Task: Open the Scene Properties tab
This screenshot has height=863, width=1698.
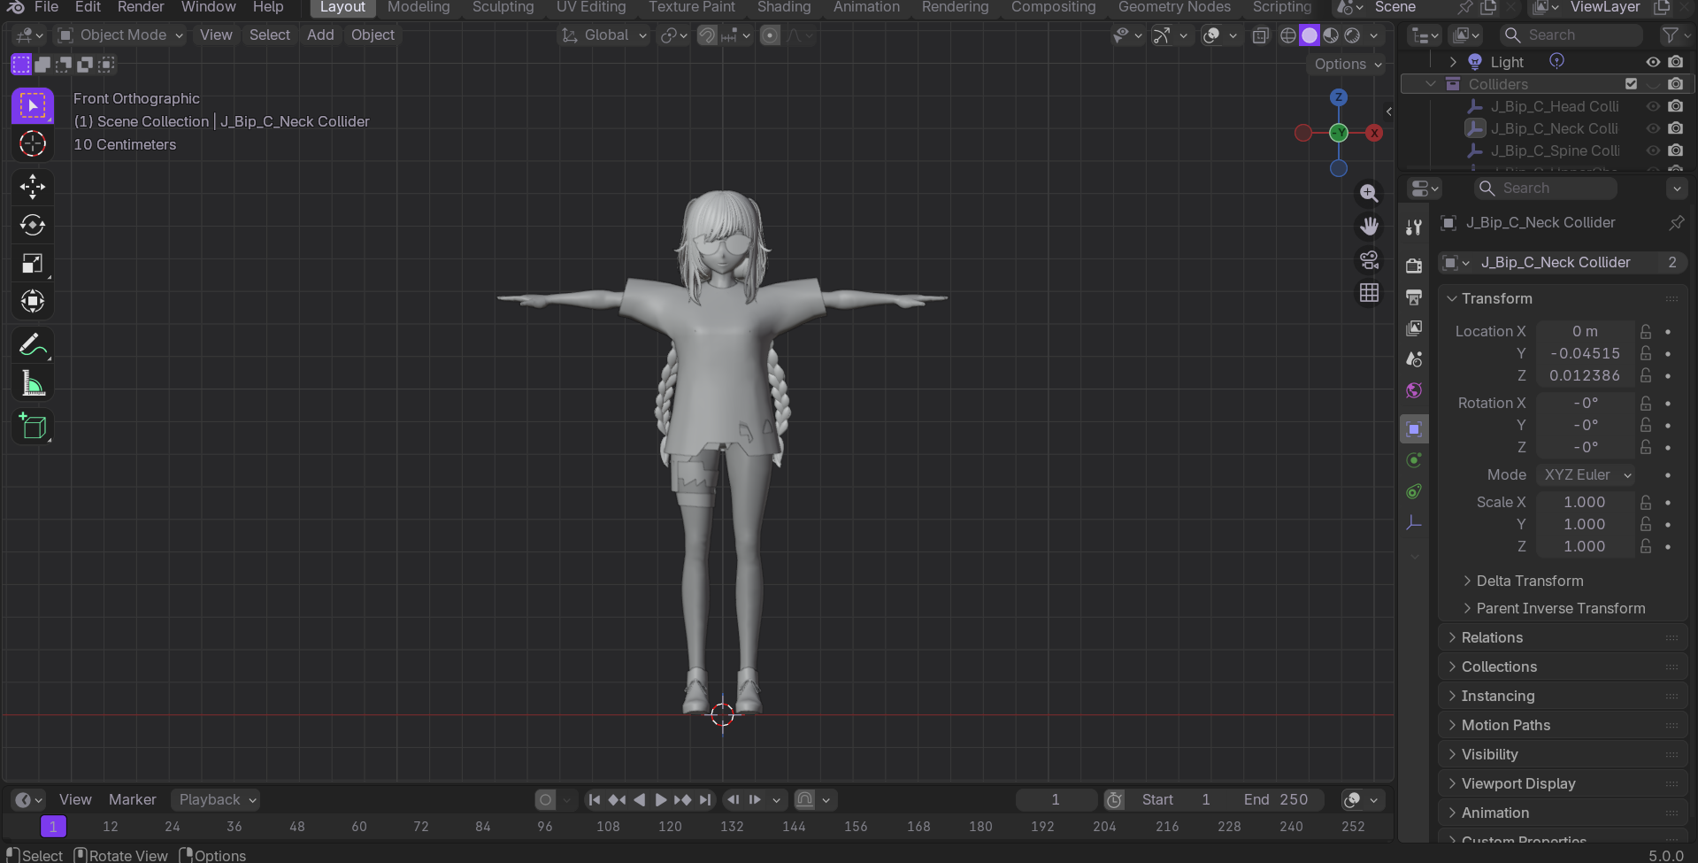Action: coord(1413,358)
